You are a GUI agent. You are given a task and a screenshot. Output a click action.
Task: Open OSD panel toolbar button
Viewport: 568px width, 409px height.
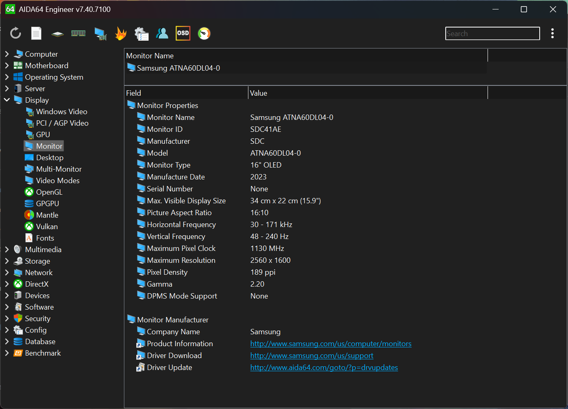pyautogui.click(x=183, y=33)
